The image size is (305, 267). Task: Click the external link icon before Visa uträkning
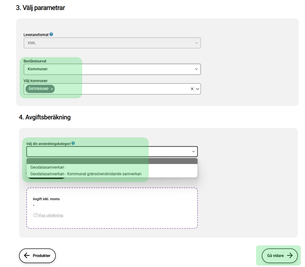[x=35, y=215]
